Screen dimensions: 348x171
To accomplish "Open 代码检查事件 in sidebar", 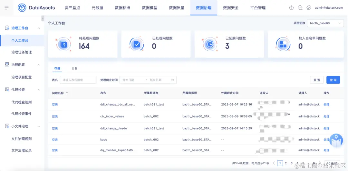I will tap(22, 114).
